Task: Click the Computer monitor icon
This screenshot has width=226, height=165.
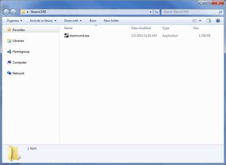Action: click(x=9, y=62)
